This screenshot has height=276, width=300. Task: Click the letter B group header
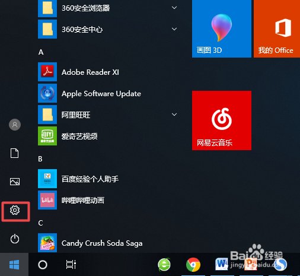tap(40, 159)
